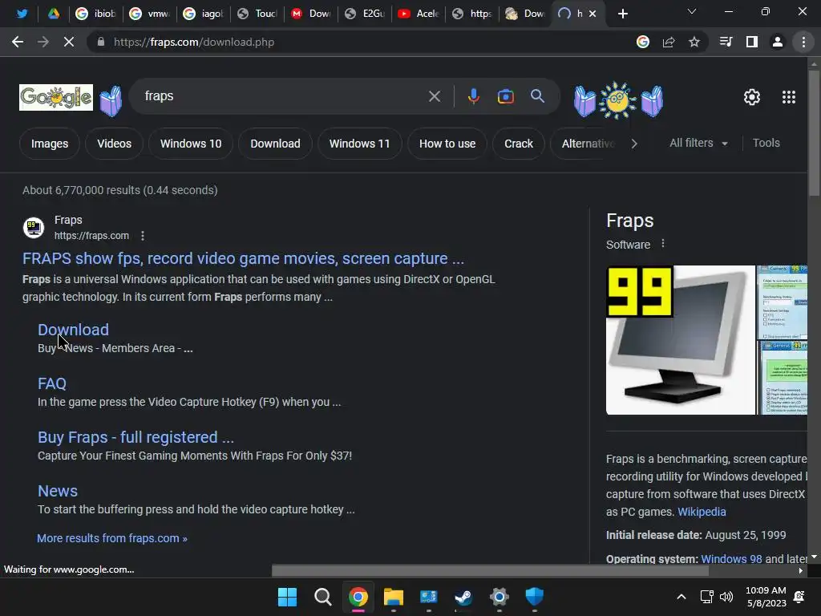Screen dimensions: 821x616
Task: Open Windows Security shield on taskbar
Action: coord(534,597)
